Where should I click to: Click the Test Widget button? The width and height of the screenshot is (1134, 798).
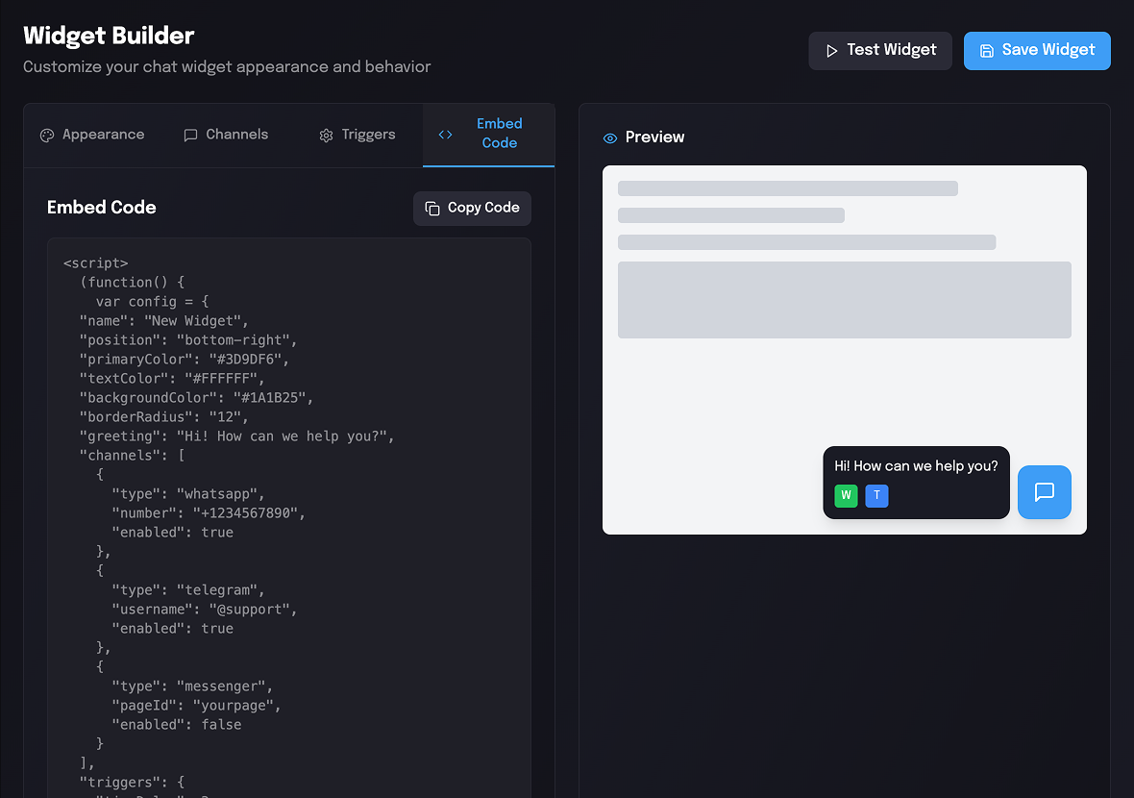pyautogui.click(x=879, y=51)
